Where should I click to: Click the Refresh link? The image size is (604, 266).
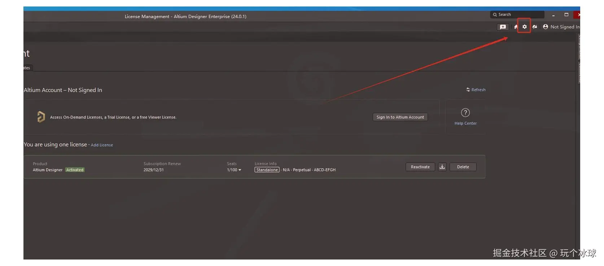pos(476,90)
